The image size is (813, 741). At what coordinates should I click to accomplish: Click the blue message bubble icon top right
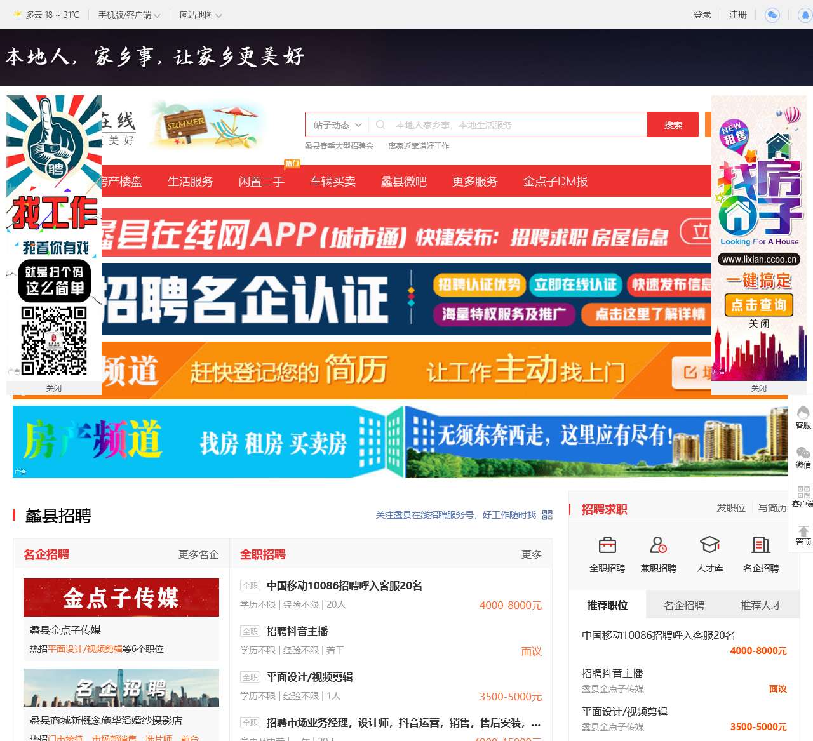pyautogui.click(x=772, y=15)
